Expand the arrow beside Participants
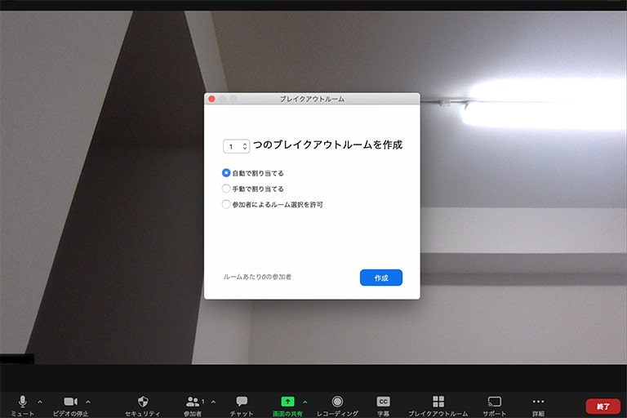 pos(213,402)
